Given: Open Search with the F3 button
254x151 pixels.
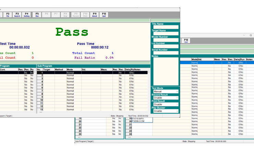Looking at the screenshot, I should 17,15.
